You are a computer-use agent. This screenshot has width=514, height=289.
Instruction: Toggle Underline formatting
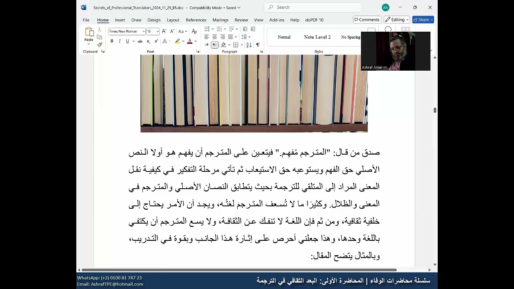pos(127,41)
